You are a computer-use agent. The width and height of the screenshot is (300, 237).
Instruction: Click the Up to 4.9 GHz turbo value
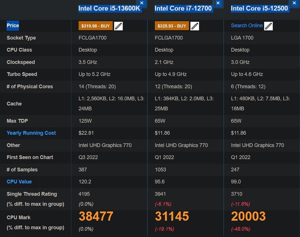coord(171,74)
